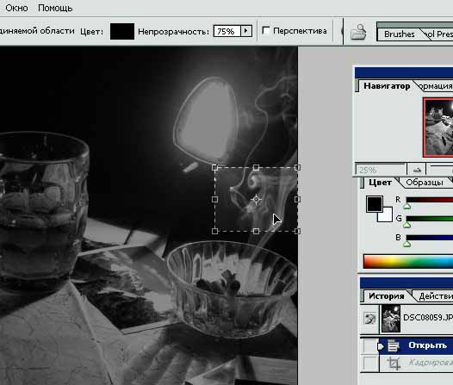Select the История tab
Screen dimensions: 453x385
pyautogui.click(x=387, y=296)
